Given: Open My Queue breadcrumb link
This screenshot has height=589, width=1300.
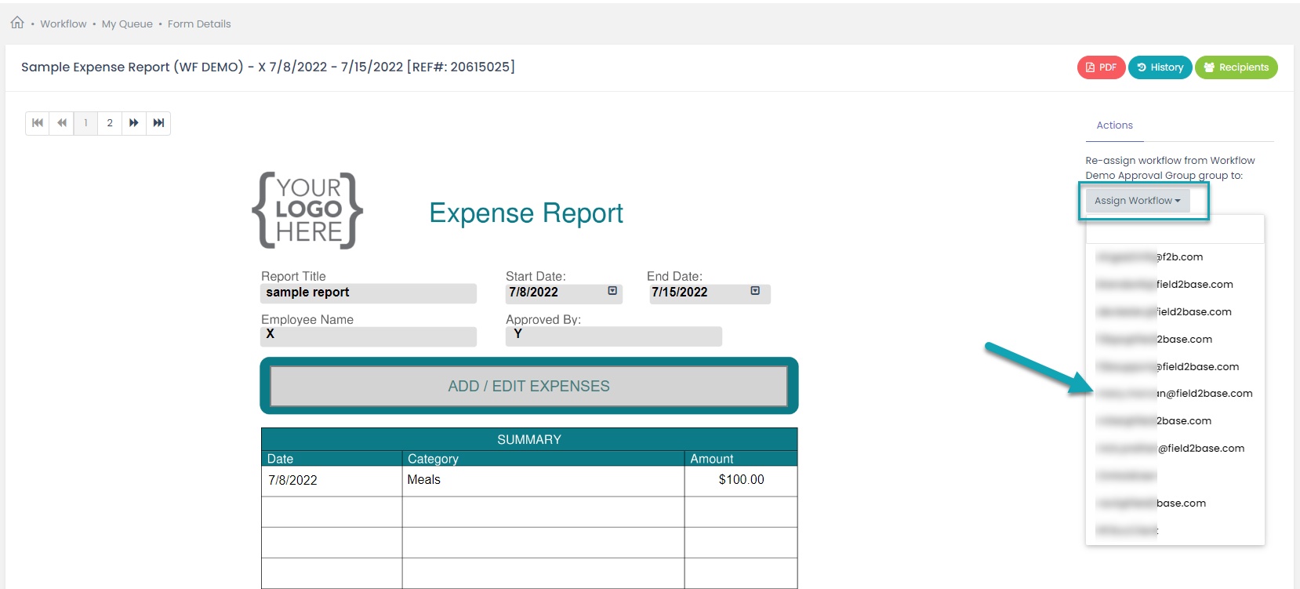Looking at the screenshot, I should click(x=127, y=24).
